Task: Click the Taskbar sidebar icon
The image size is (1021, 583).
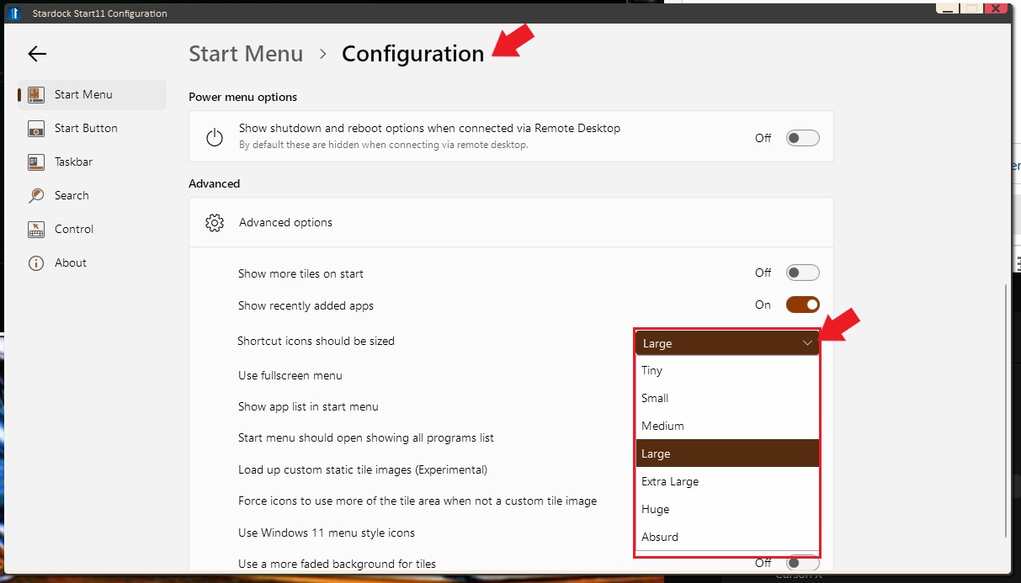Action: (x=35, y=162)
